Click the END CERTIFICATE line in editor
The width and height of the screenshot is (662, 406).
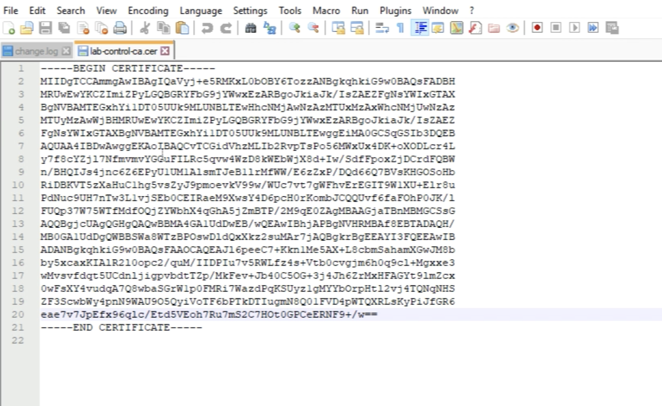click(121, 327)
